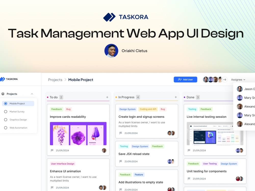The width and height of the screenshot is (255, 191).
Task: Click assignee avatars on Unit testing card
Action: [239, 179]
